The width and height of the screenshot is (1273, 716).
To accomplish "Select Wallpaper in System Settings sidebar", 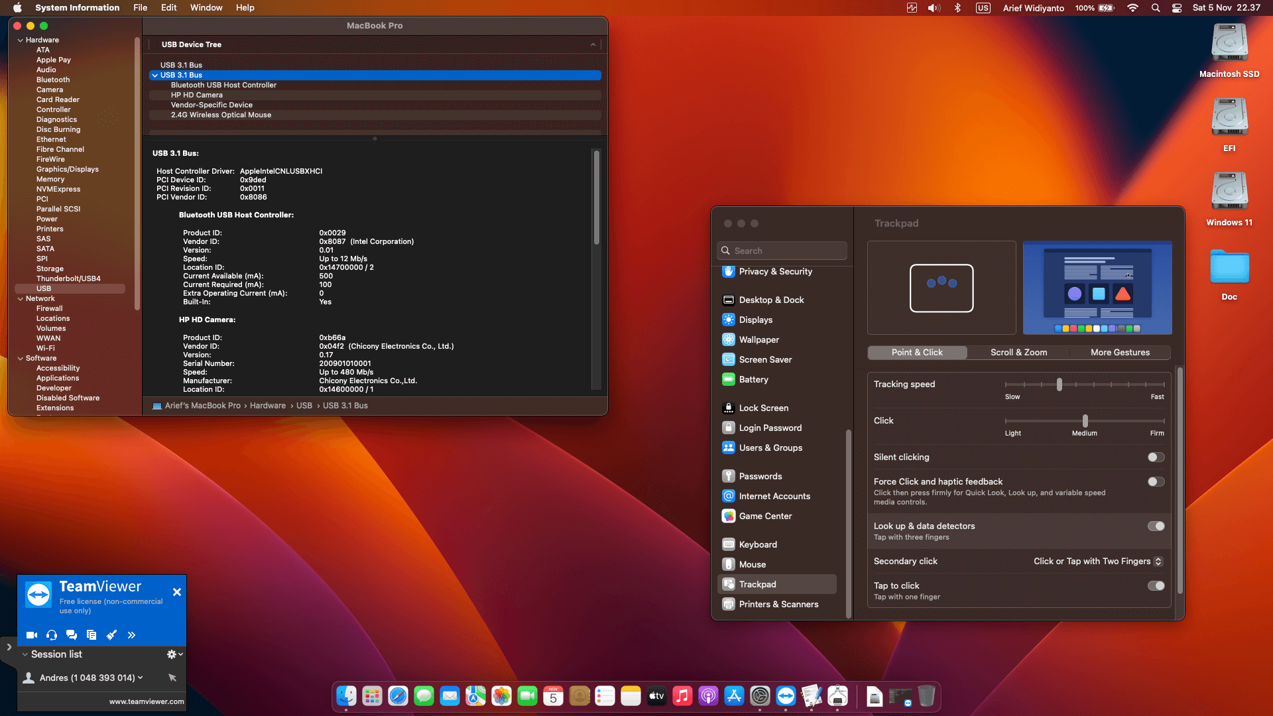I will click(x=758, y=339).
